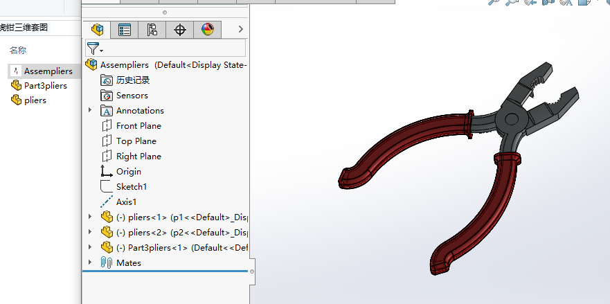Screen dimensions: 610x304
Task: Click the Assempliers assembly icon in the tree
Action: 91,64
